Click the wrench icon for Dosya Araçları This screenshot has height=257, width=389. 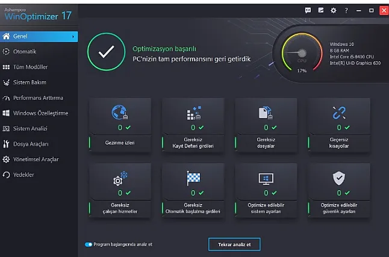pyautogui.click(x=6, y=144)
